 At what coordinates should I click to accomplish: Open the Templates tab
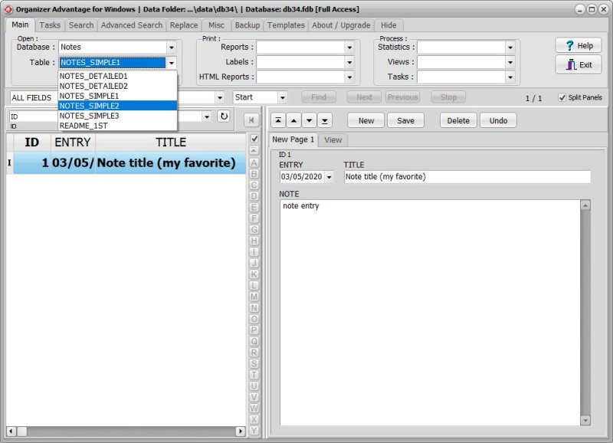(x=286, y=25)
